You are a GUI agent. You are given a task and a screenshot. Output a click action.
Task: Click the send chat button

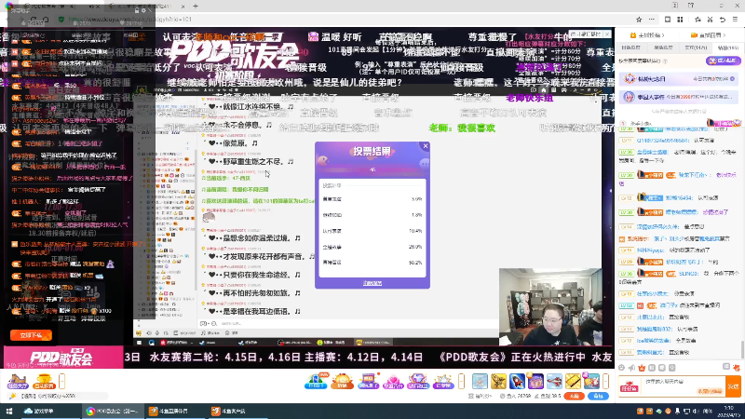(733, 386)
